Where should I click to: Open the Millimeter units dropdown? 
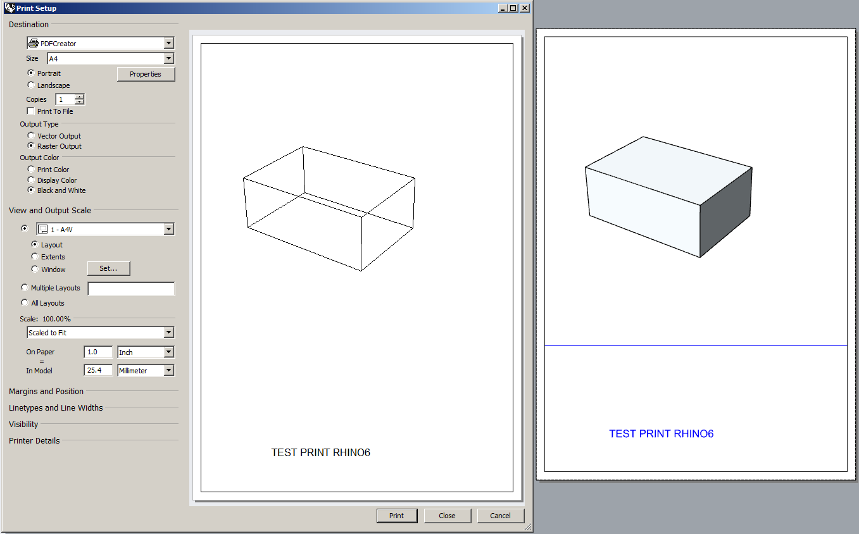coord(168,370)
